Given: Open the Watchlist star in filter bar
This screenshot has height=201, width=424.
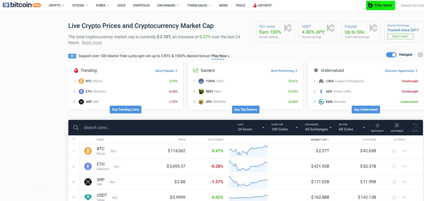Looking at the screenshot, I should 377,127.
